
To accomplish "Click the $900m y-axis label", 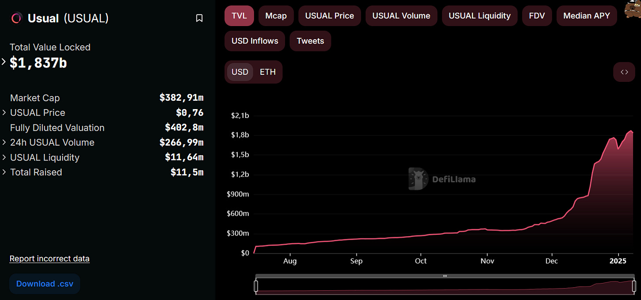I will tap(238, 194).
